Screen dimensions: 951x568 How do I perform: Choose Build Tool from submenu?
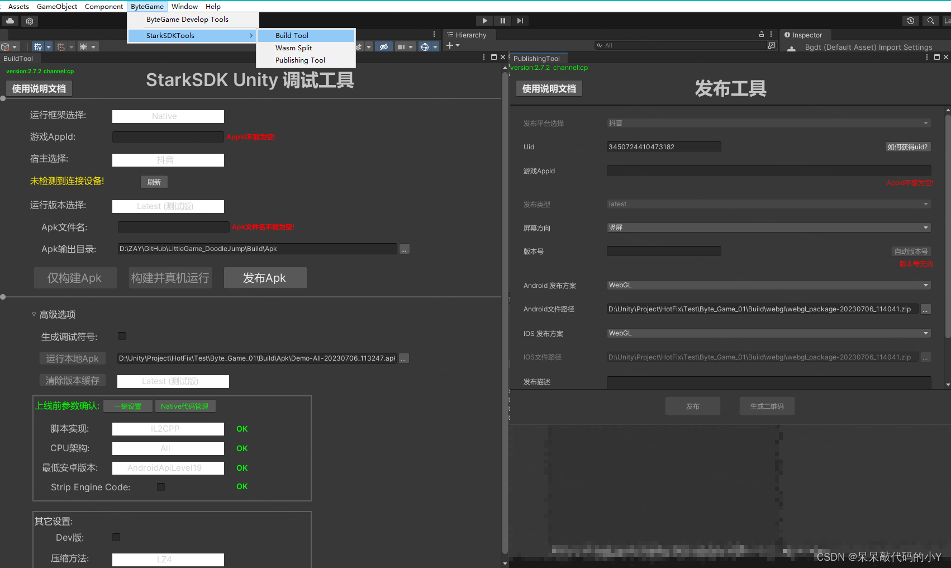[306, 35]
